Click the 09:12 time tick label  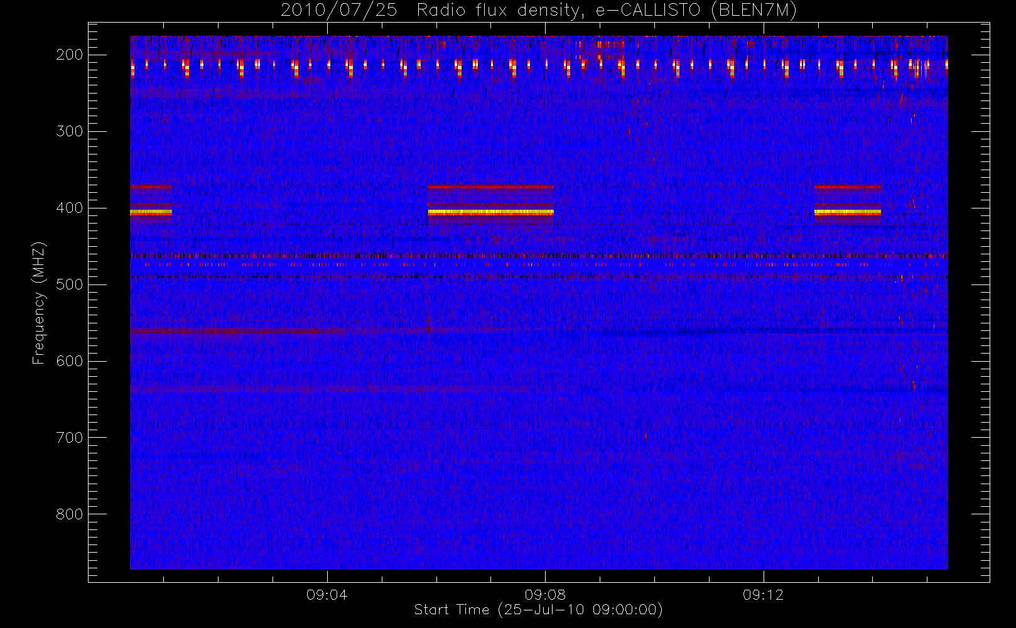(x=763, y=595)
